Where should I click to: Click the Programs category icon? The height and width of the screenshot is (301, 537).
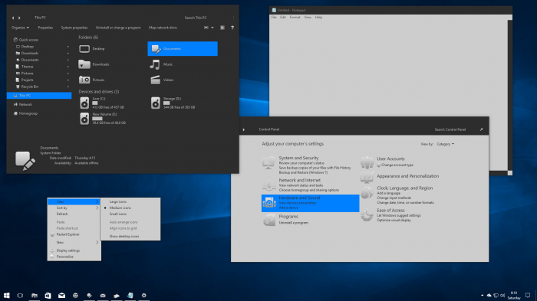coord(269,220)
